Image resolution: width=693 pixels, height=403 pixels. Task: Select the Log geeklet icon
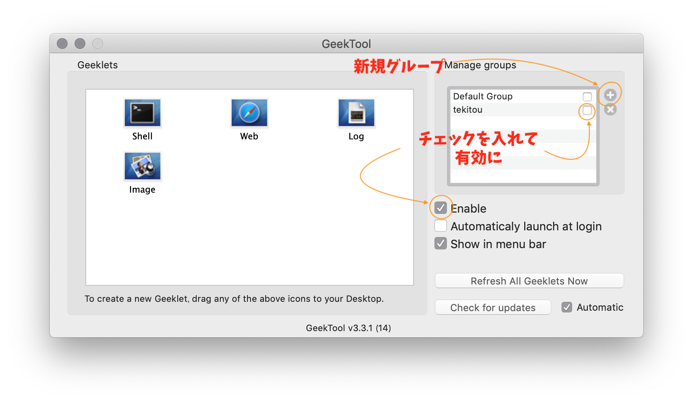[x=356, y=113]
